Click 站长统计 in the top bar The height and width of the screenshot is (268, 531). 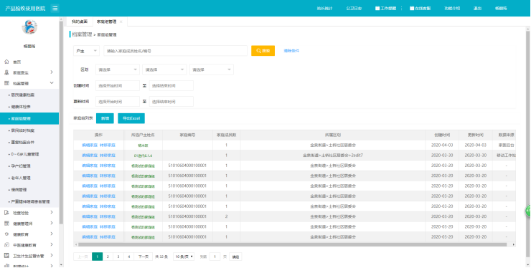pos(324,9)
